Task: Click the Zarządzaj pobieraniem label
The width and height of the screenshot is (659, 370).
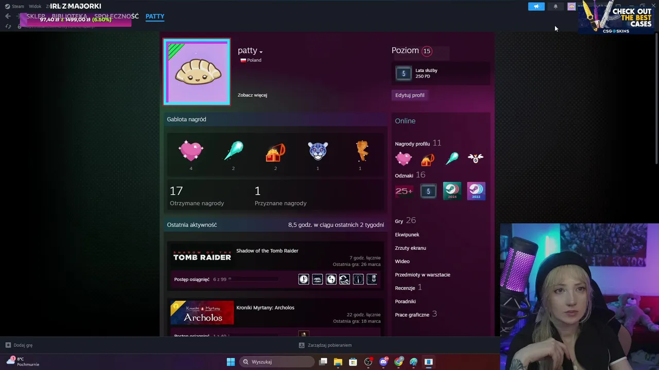Action: point(329,345)
